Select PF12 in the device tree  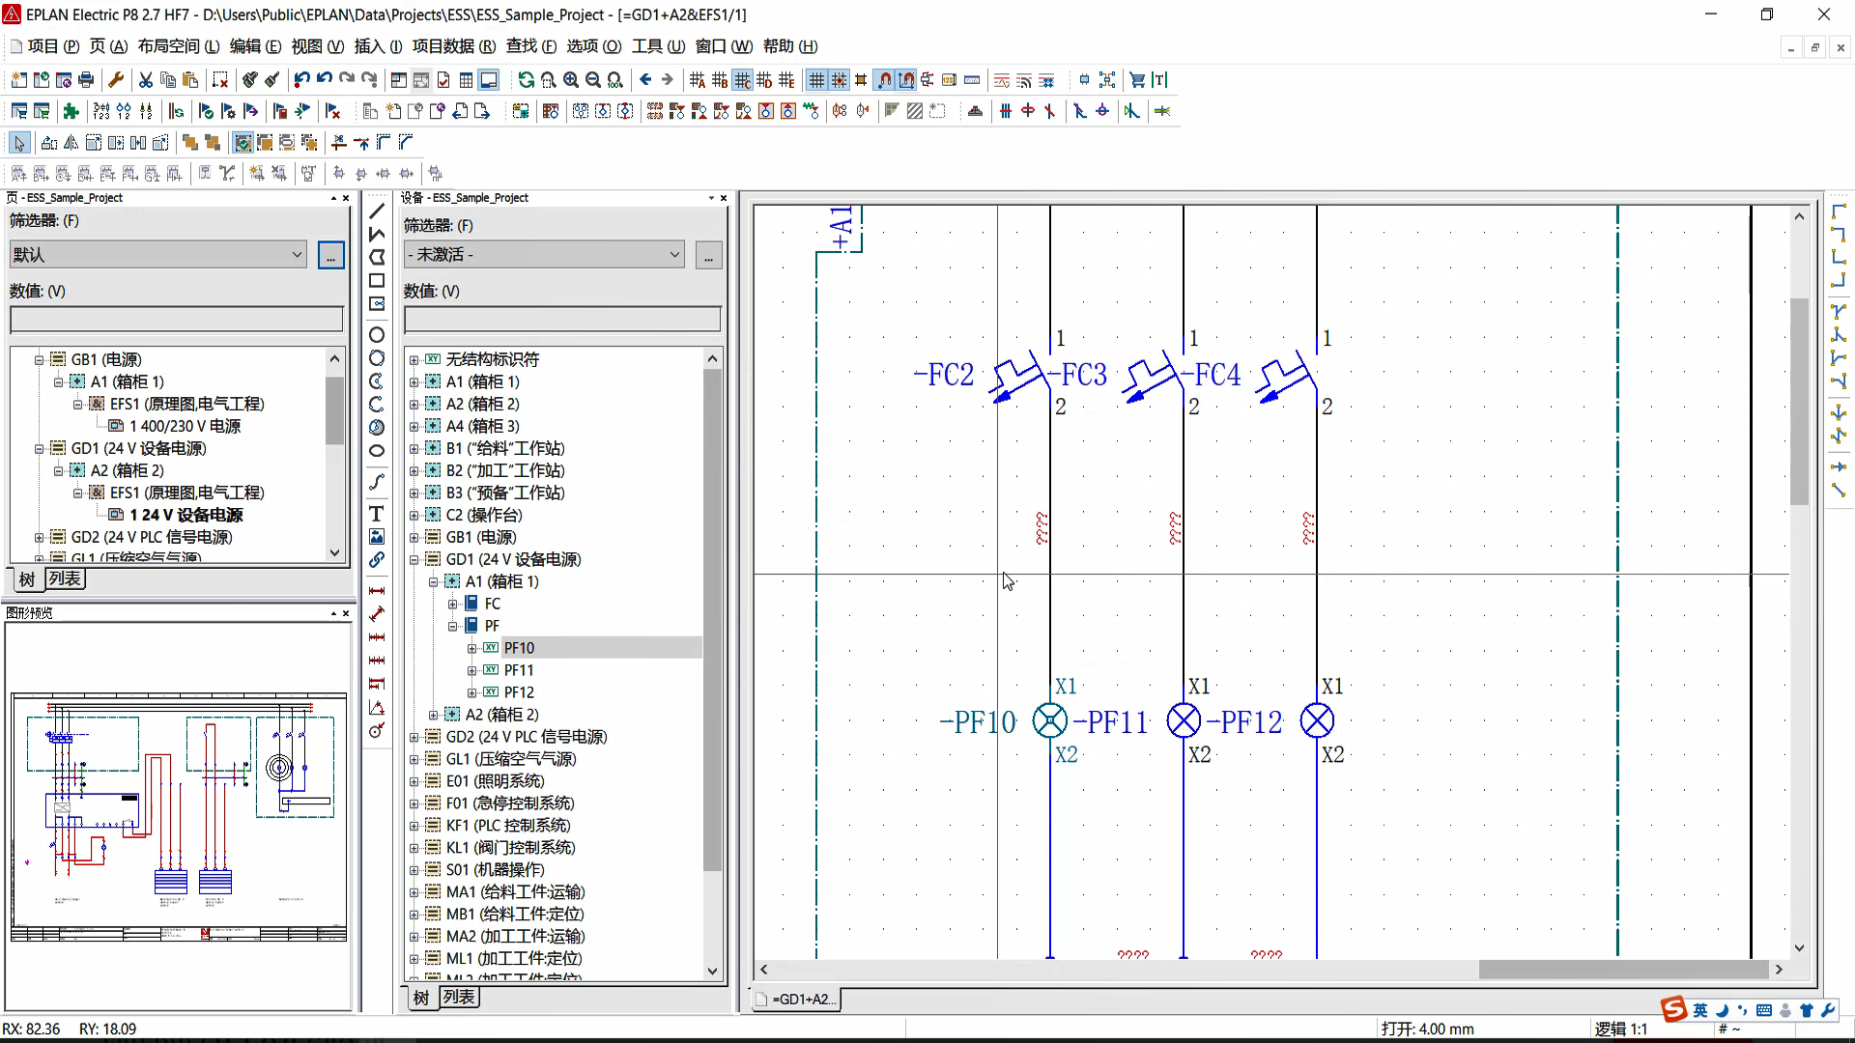click(519, 692)
